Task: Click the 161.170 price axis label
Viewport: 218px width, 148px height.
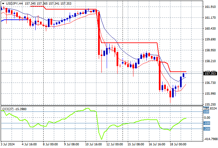Action: (210, 17)
